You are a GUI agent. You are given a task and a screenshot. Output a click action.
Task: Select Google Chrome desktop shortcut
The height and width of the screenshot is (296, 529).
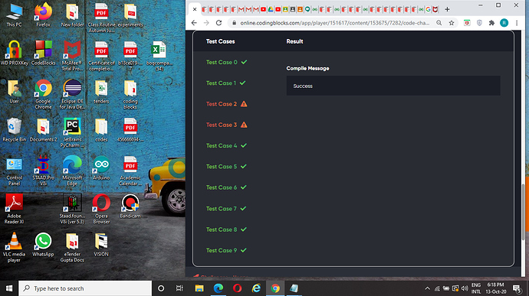[x=43, y=94]
